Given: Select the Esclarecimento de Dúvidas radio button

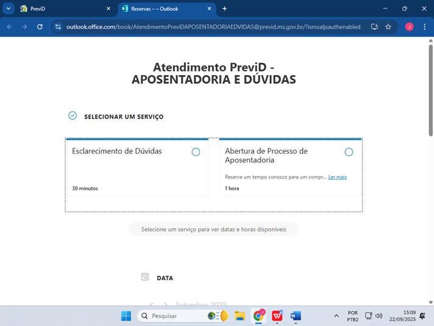Looking at the screenshot, I should (x=196, y=152).
